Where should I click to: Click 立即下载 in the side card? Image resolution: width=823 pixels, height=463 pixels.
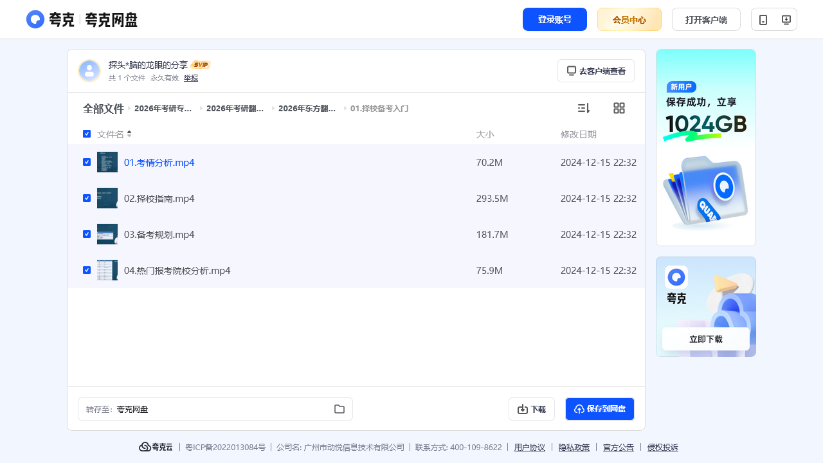[x=706, y=339]
